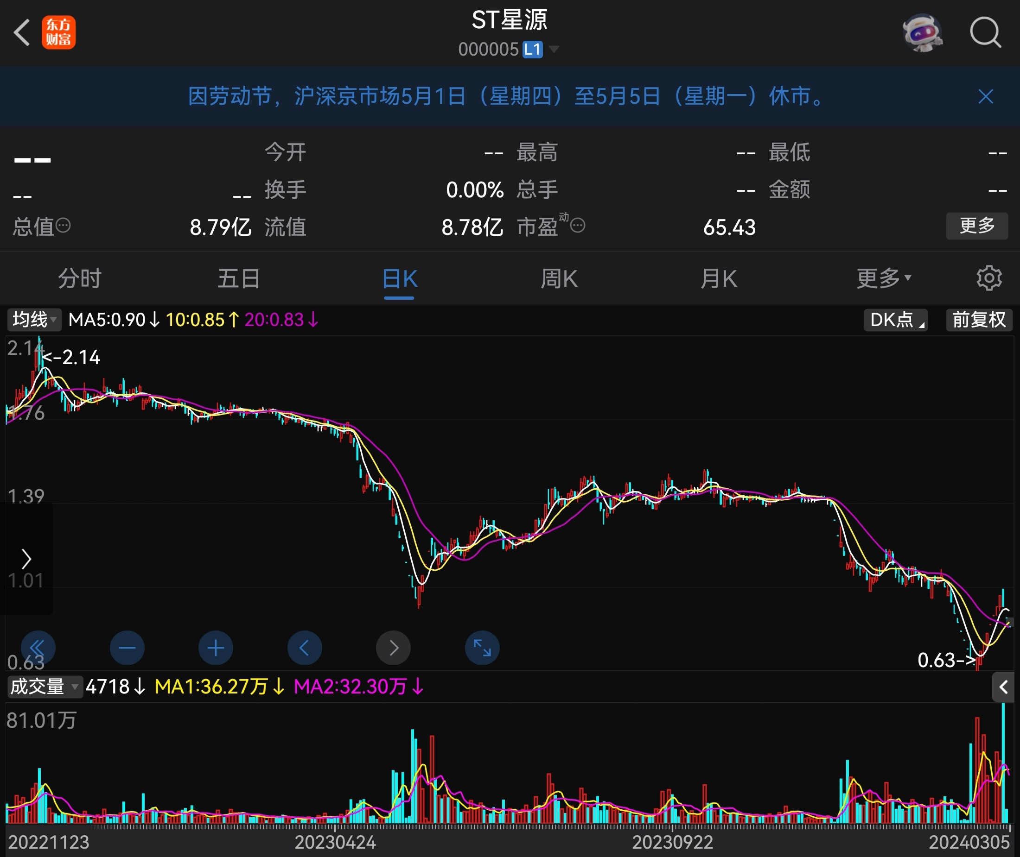This screenshot has width=1020, height=857.
Task: Select the 日K tab
Action: click(399, 279)
